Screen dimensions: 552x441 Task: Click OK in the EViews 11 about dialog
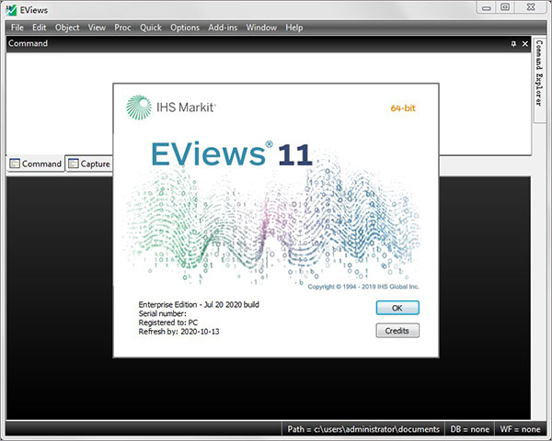click(x=397, y=308)
